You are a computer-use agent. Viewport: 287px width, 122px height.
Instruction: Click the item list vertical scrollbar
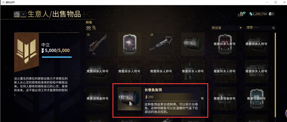[x=275, y=75]
